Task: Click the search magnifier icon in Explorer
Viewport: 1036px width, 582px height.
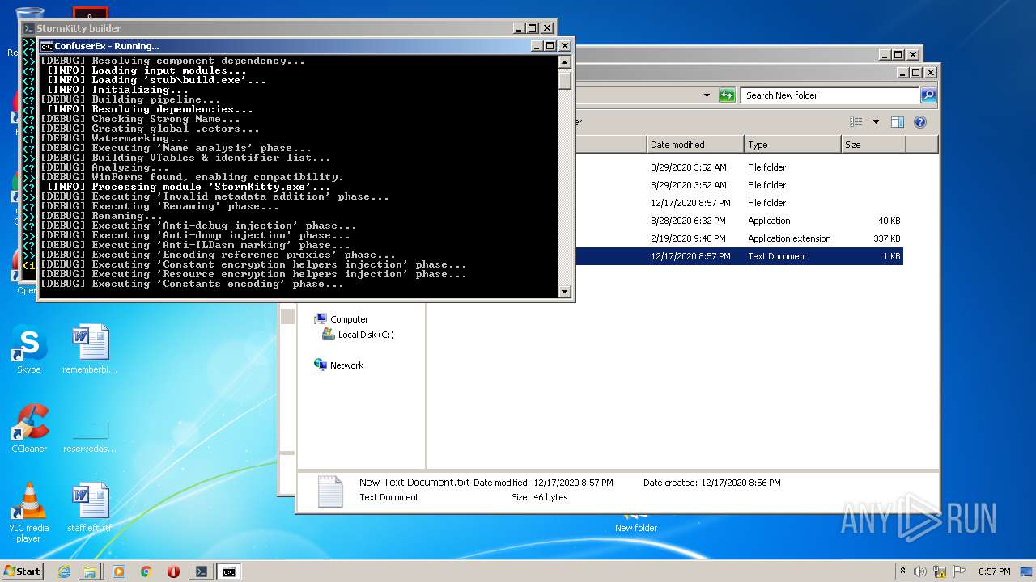Action: point(928,95)
